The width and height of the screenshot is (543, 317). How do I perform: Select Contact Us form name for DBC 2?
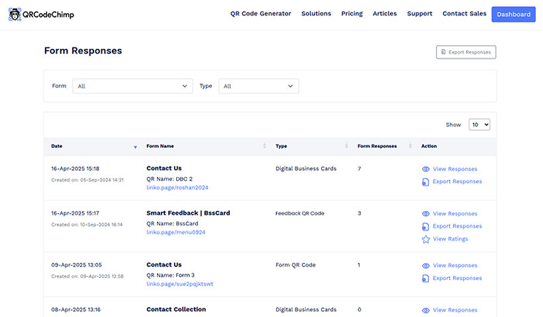(x=164, y=168)
